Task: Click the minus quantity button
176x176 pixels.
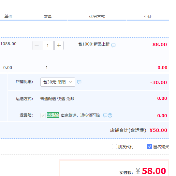Action: coord(37,45)
